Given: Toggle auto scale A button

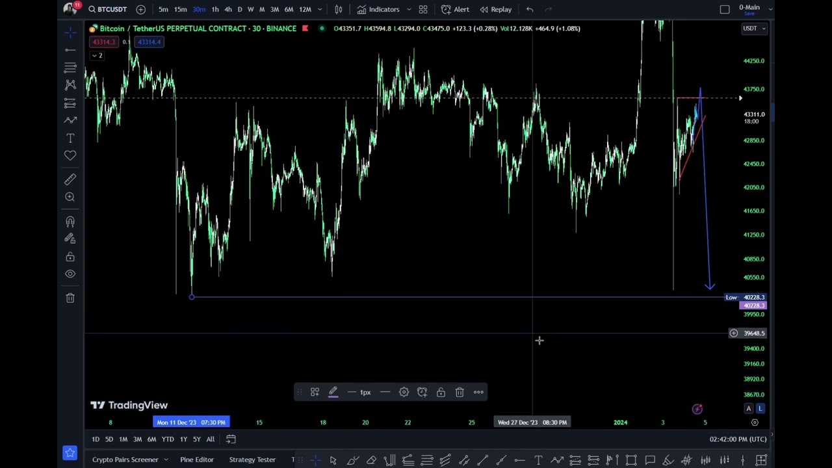Looking at the screenshot, I should click(749, 409).
